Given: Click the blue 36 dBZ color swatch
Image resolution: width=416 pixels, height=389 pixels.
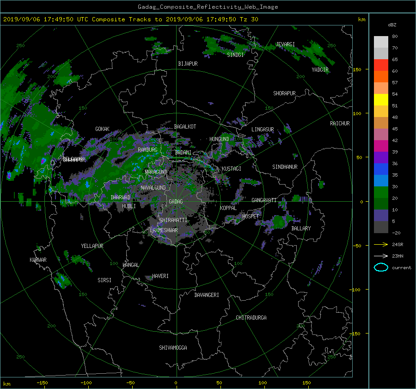Looking at the screenshot, I should (x=381, y=169).
